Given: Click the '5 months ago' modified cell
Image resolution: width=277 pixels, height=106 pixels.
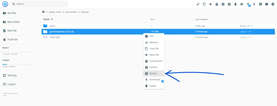Looking at the screenshot, I should [201, 37].
